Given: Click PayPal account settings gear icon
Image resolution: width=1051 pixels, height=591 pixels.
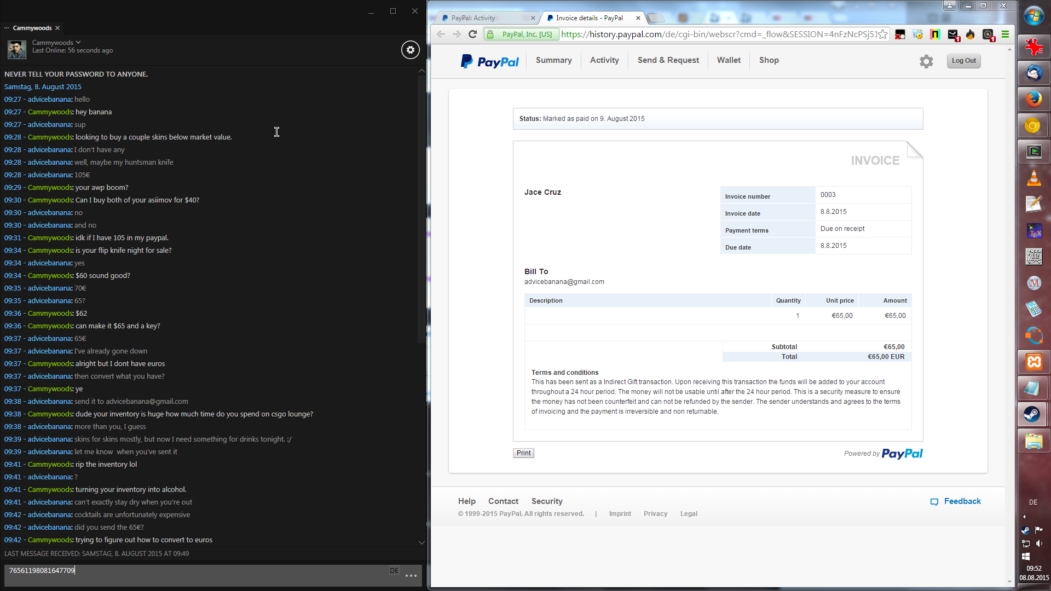Looking at the screenshot, I should click(926, 61).
